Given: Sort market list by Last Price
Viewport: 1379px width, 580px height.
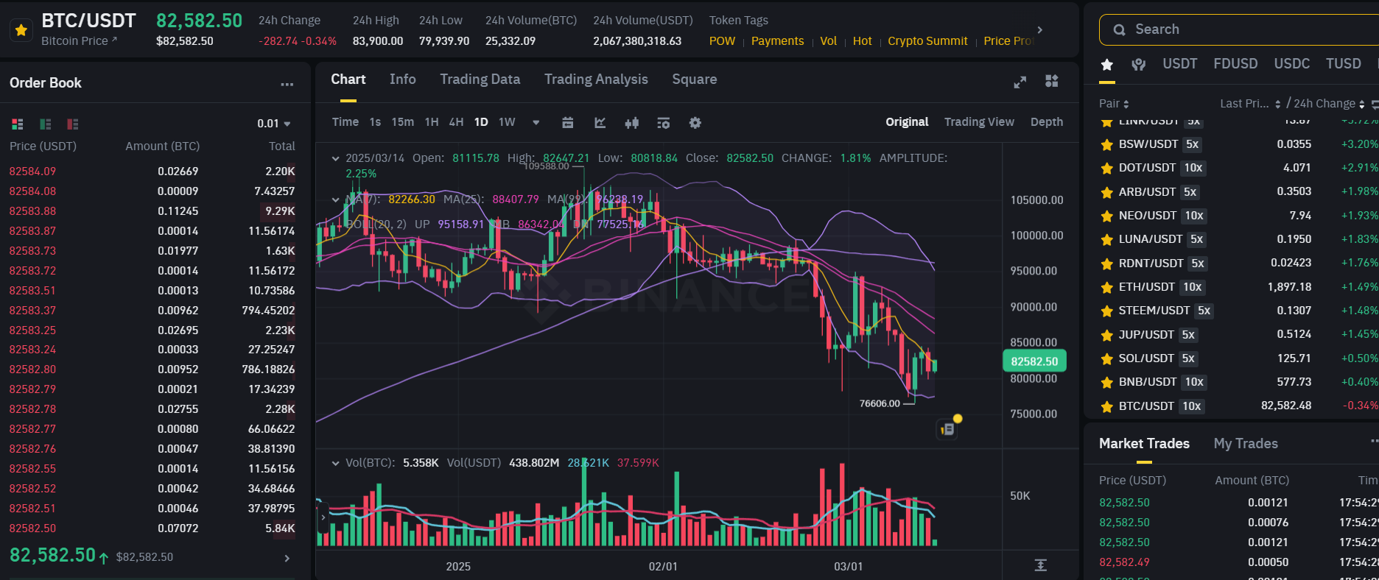Looking at the screenshot, I should pyautogui.click(x=1250, y=104).
